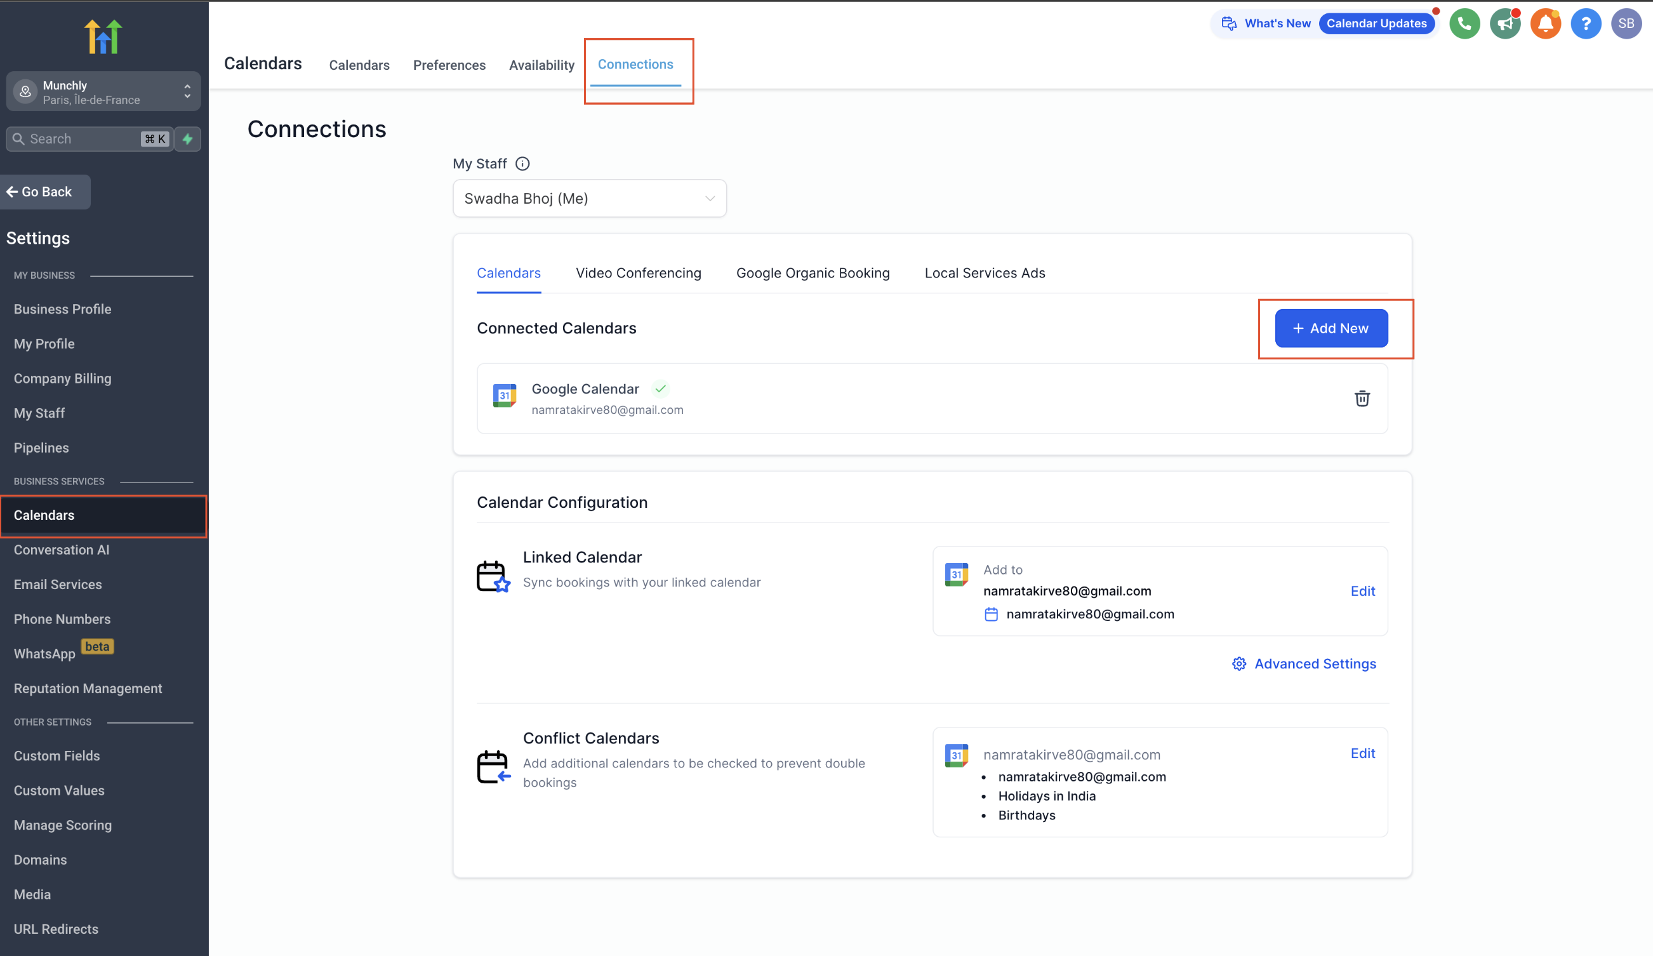
Task: Click the green lightning quick actions icon
Action: (188, 139)
